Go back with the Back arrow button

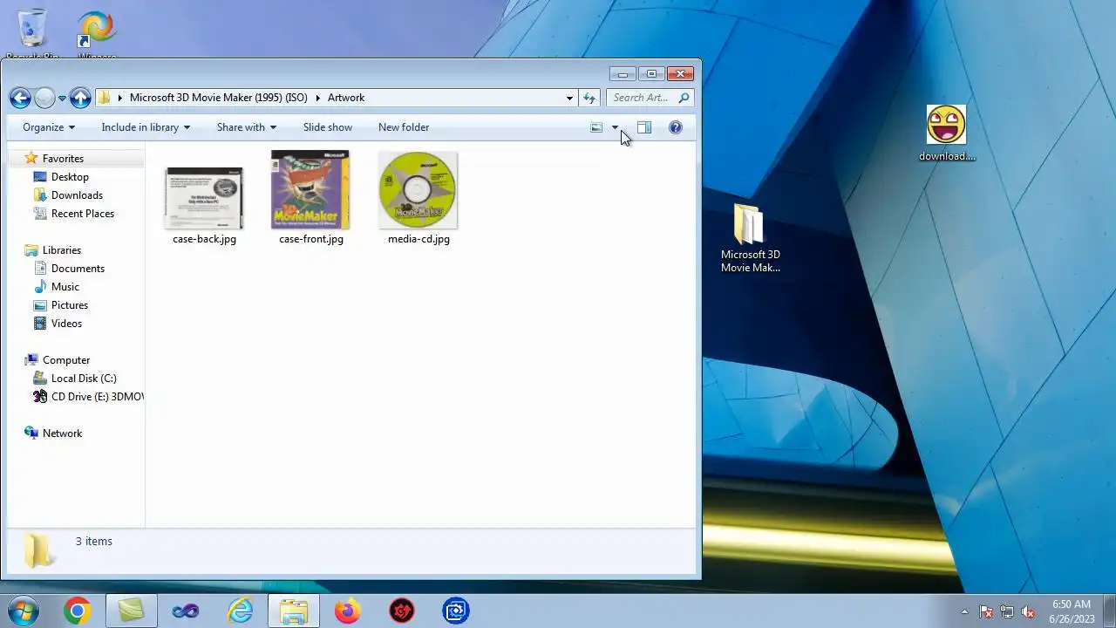[x=20, y=98]
